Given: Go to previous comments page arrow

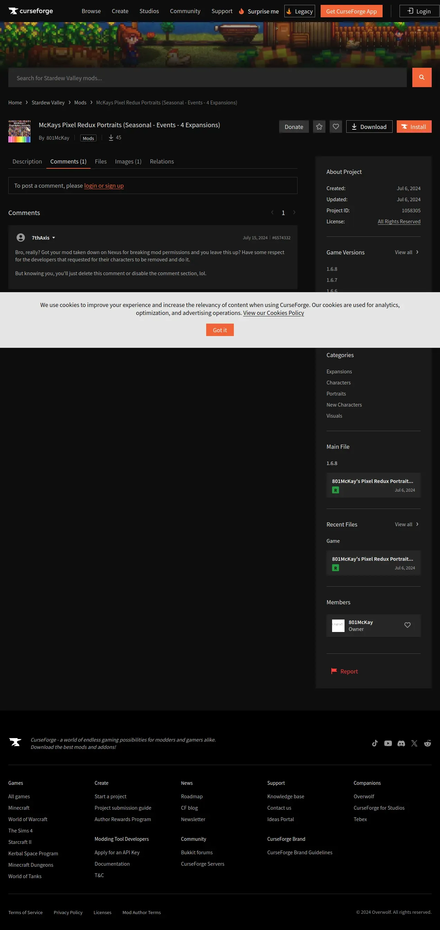Looking at the screenshot, I should click(x=272, y=213).
